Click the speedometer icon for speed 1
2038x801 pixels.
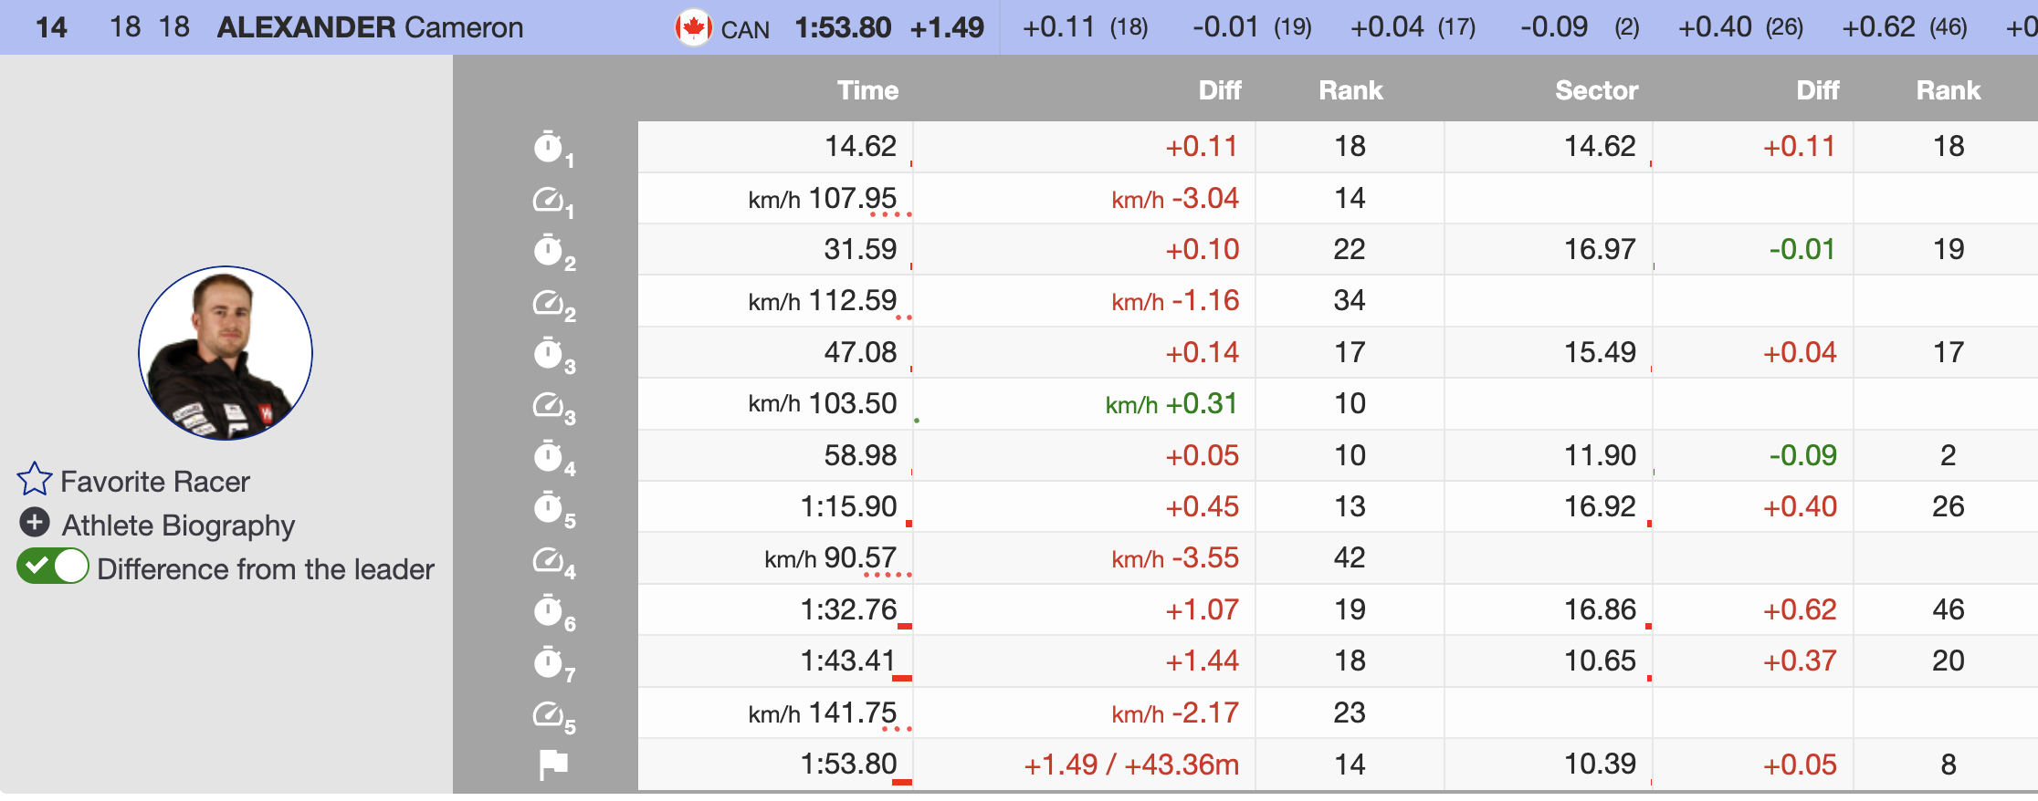(x=549, y=199)
